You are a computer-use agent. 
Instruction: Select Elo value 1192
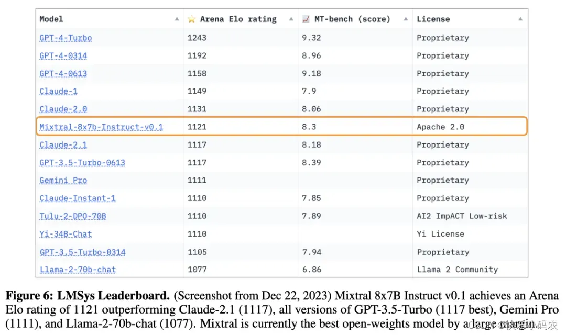pos(197,56)
